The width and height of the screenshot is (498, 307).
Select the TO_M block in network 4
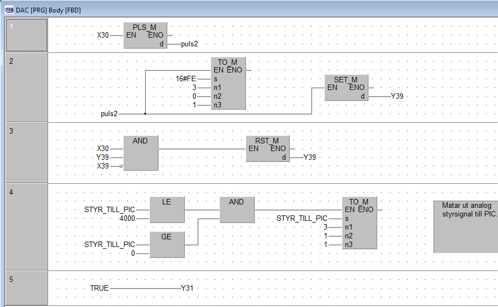click(359, 222)
